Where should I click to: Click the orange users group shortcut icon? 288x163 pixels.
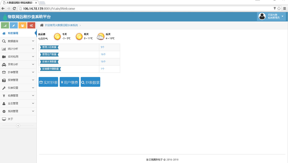tap(23, 25)
